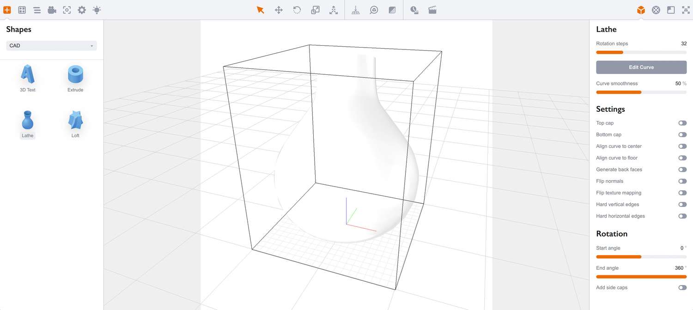Viewport: 693px width, 310px height.
Task: Open the camera settings icon
Action: (52, 10)
